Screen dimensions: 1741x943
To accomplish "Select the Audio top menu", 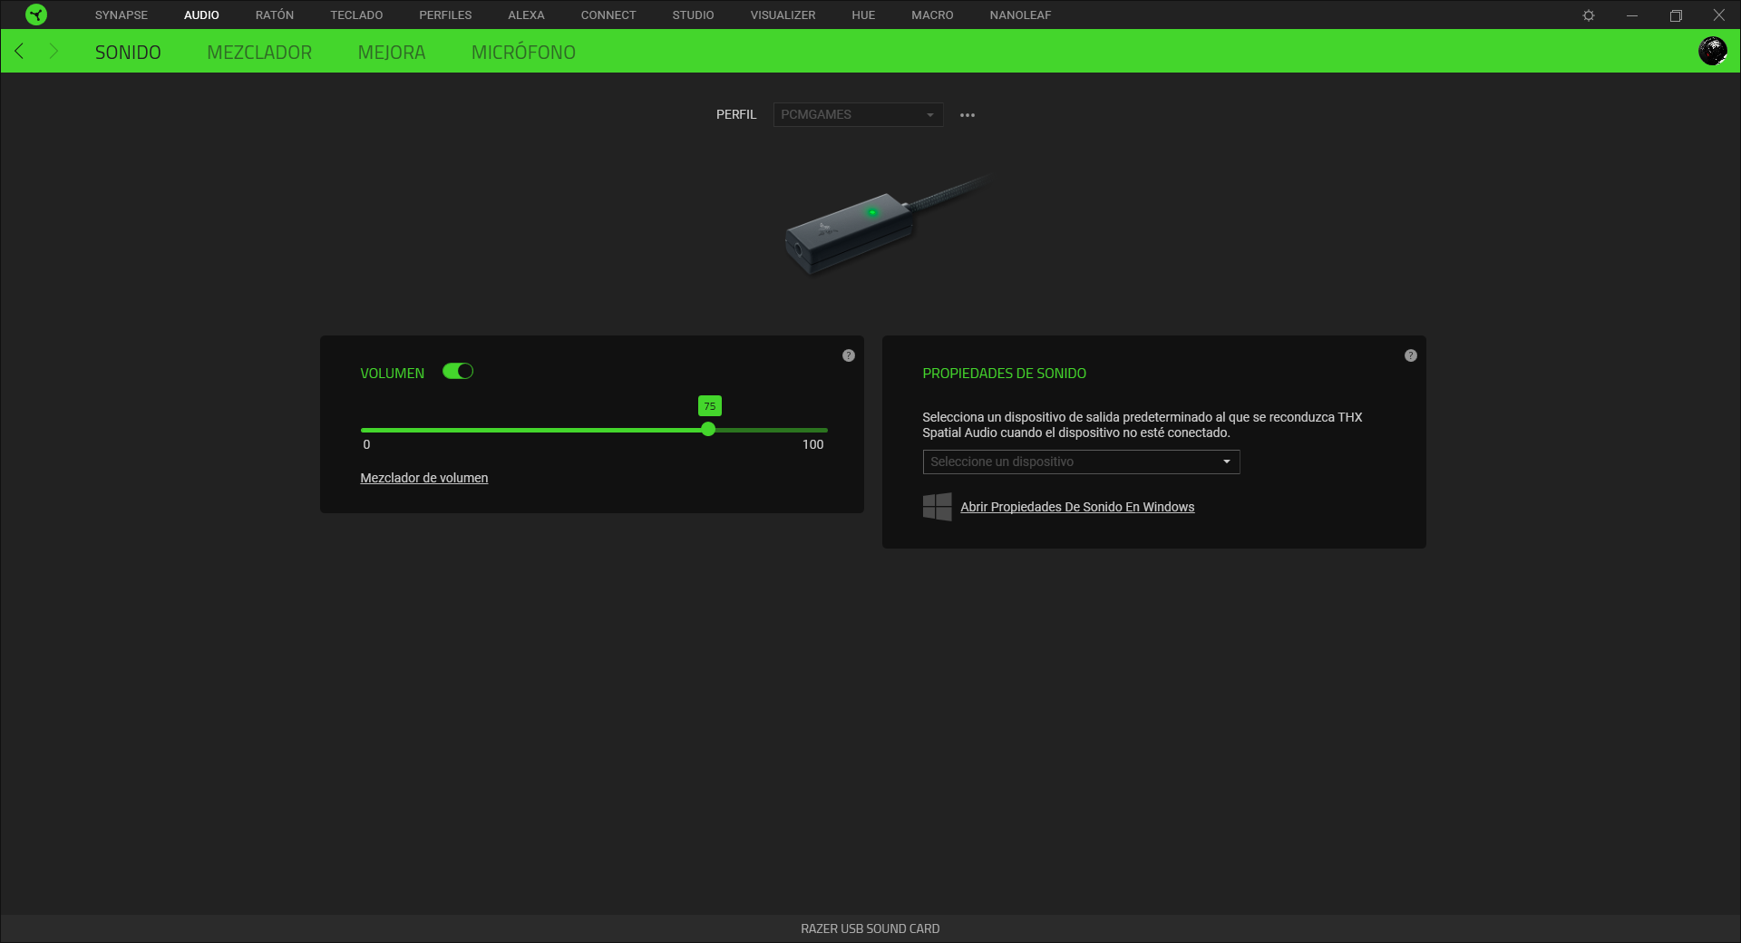I will (201, 15).
